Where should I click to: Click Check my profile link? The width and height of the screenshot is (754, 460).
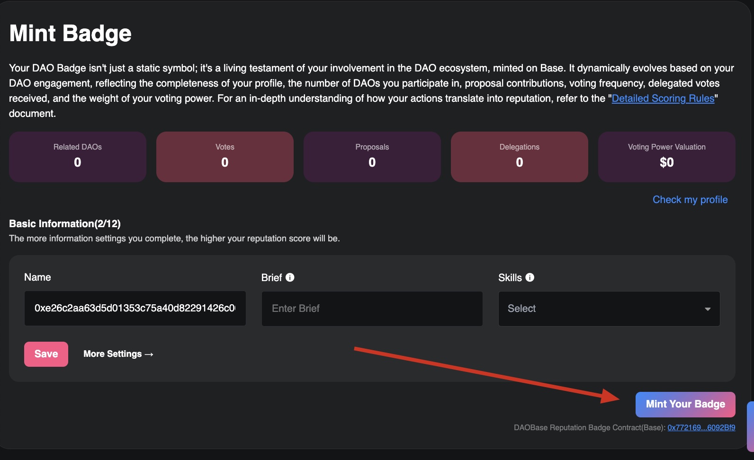coord(690,200)
